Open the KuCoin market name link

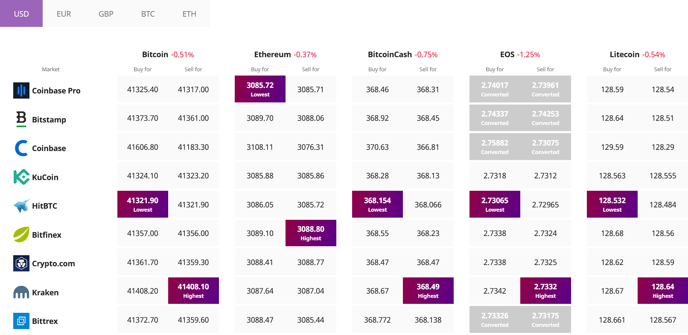[x=45, y=177]
